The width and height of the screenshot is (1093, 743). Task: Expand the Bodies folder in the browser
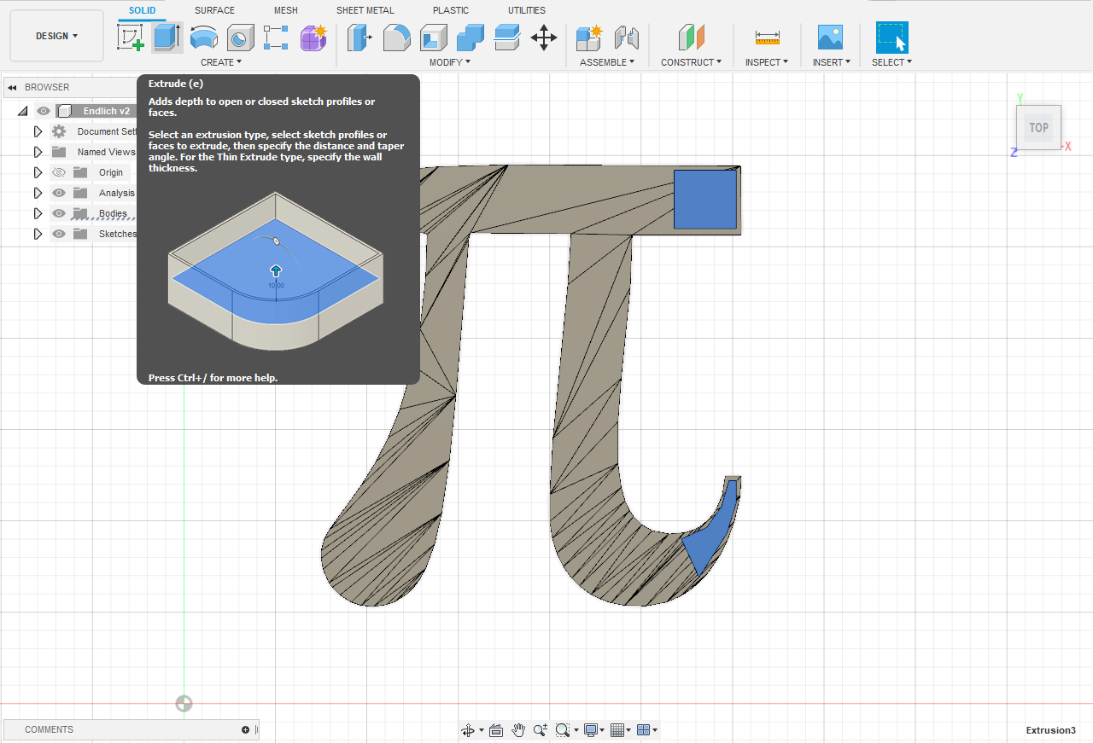click(x=38, y=213)
